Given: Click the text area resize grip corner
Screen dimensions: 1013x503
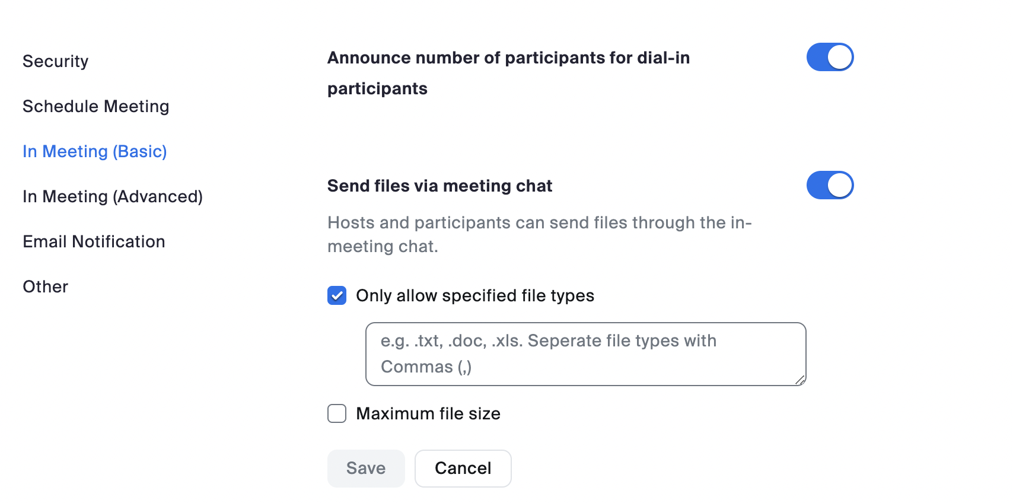Looking at the screenshot, I should (x=800, y=380).
